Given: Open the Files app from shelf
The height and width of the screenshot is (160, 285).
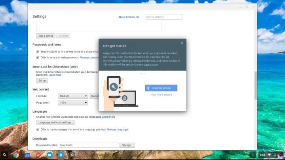Looking at the screenshot, I should (x=49, y=155).
